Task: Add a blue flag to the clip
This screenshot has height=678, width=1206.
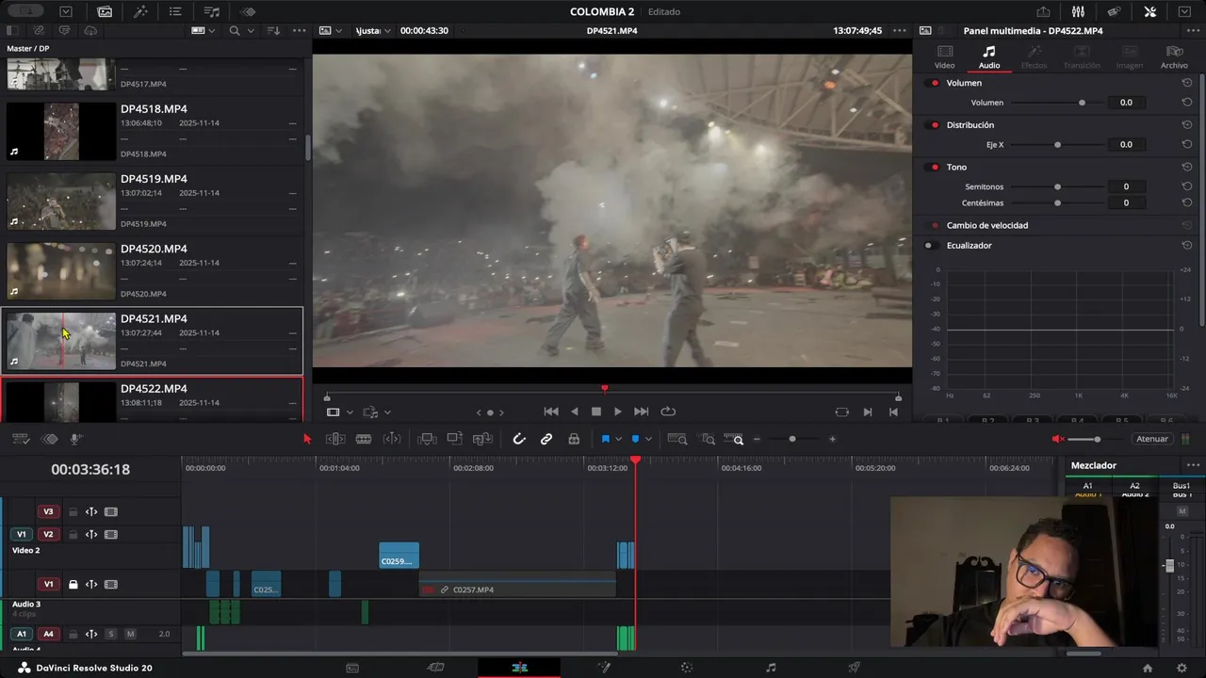Action: pyautogui.click(x=605, y=439)
